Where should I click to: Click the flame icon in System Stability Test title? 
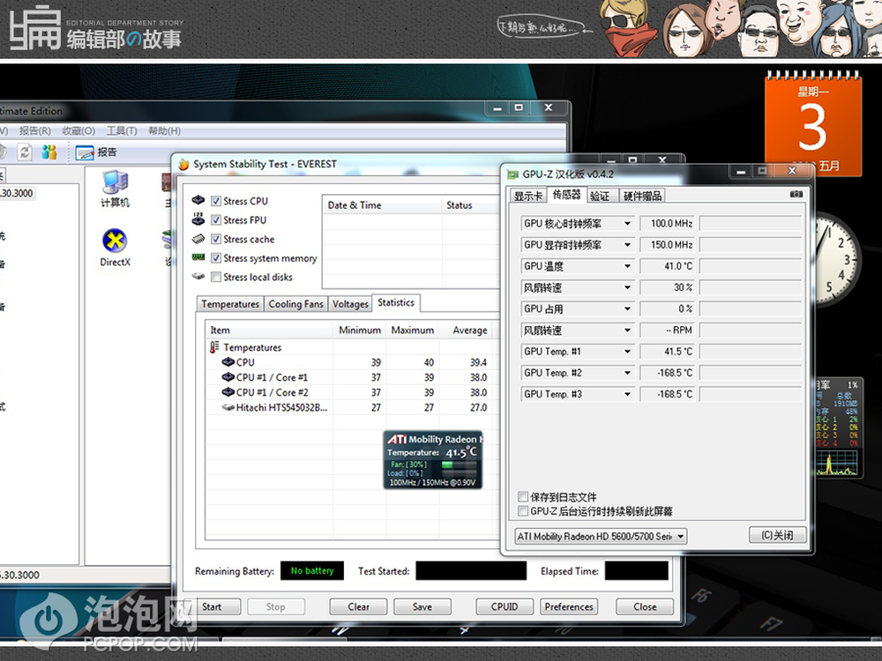[183, 164]
